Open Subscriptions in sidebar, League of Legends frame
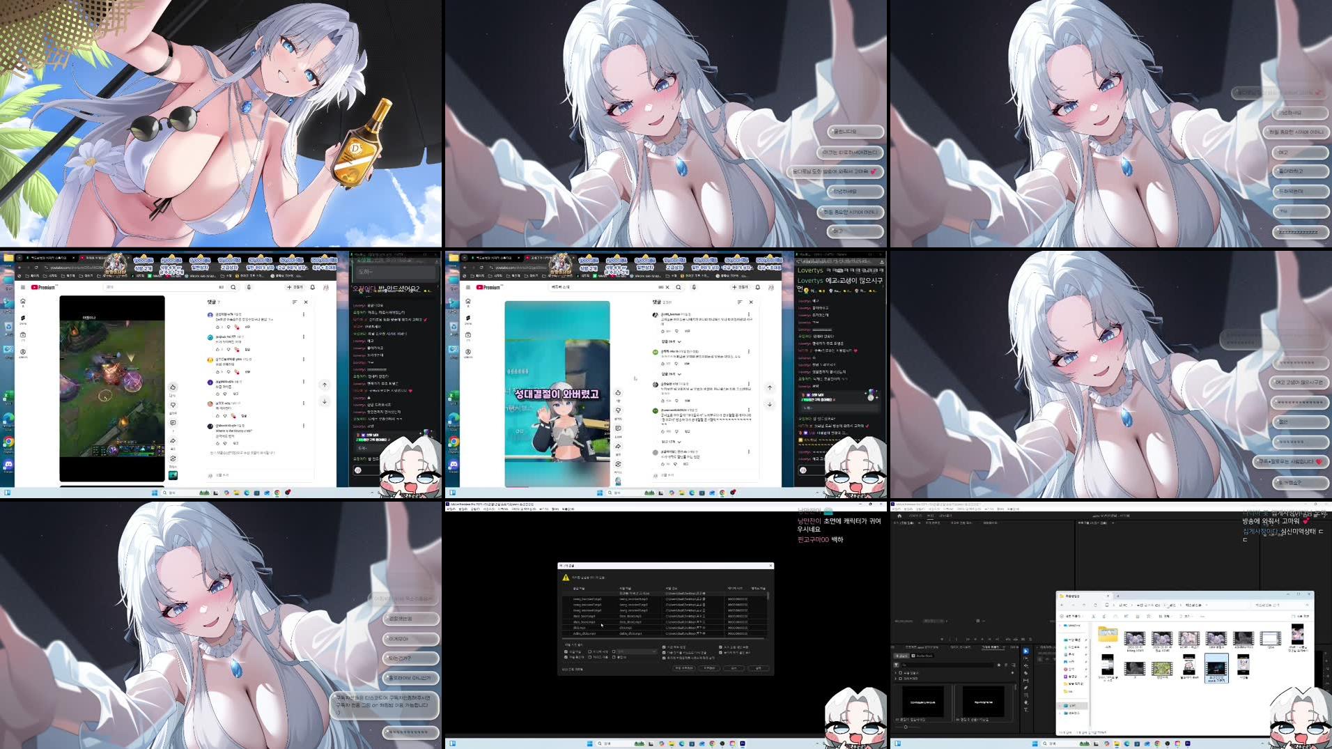Screen dimensions: 1332x749 pyautogui.click(x=23, y=337)
